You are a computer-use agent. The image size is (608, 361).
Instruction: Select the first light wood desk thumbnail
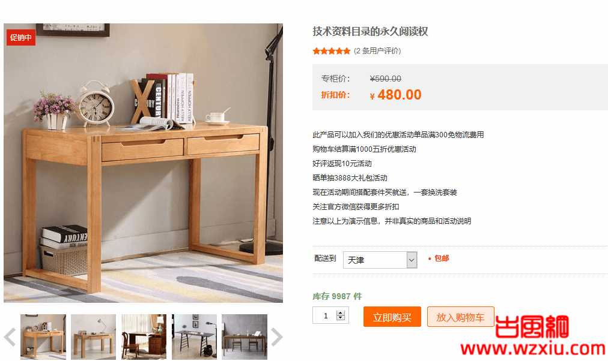pyautogui.click(x=43, y=336)
